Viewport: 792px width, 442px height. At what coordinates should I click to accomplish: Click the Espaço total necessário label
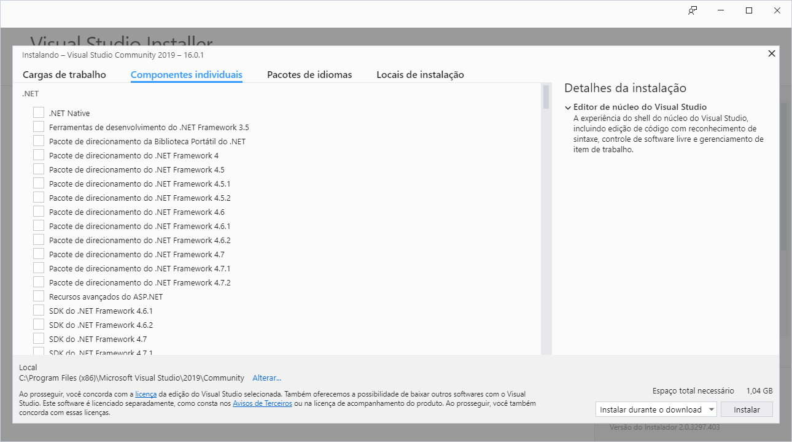point(693,390)
